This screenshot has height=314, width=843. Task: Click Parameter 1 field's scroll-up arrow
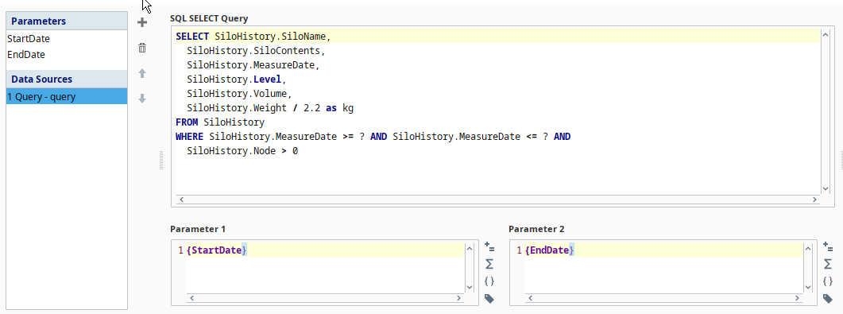click(x=469, y=248)
